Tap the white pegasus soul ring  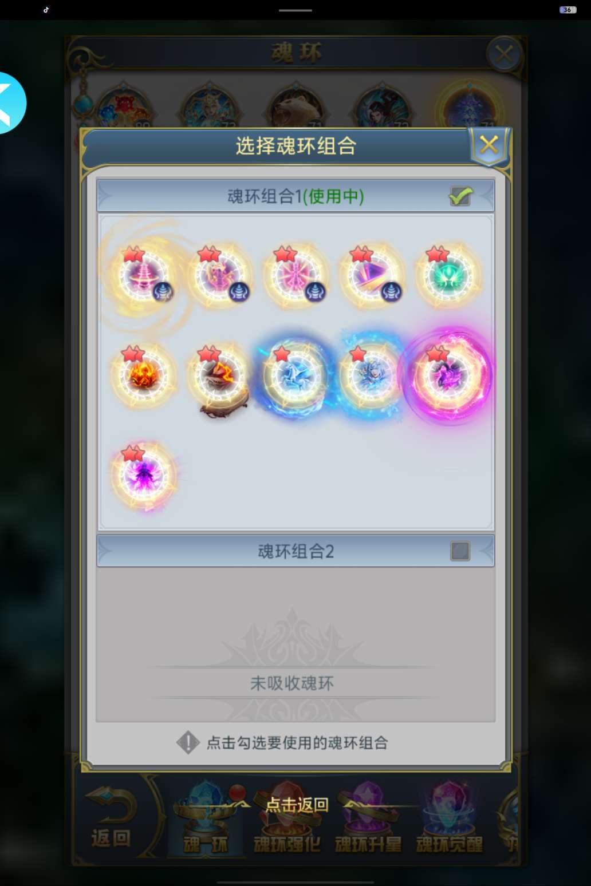point(295,376)
